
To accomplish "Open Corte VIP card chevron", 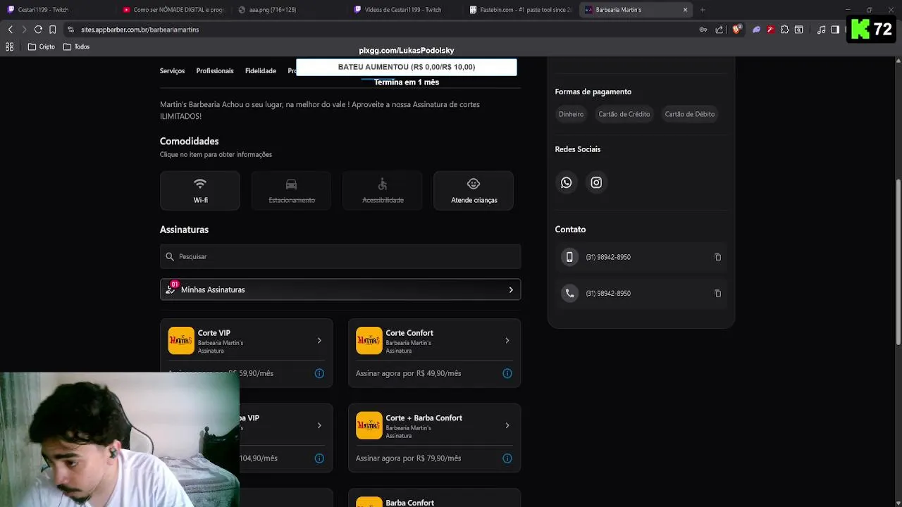I will pos(319,341).
